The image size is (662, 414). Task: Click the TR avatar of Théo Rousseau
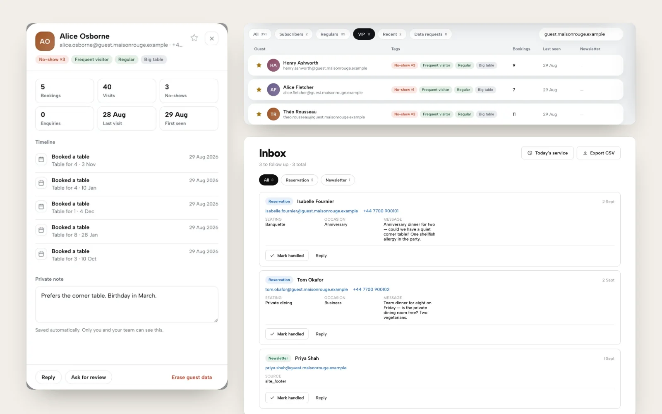[x=273, y=114]
